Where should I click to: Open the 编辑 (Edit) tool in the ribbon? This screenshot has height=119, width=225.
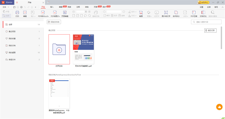[25, 14]
